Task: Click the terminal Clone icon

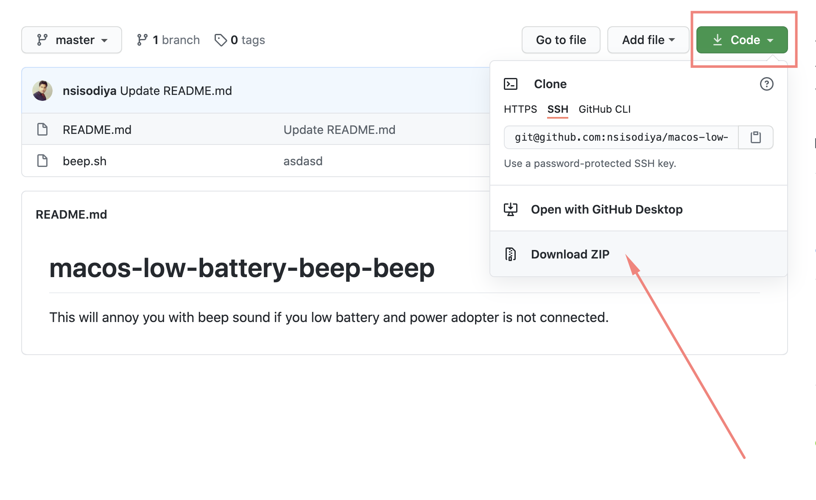Action: pos(511,84)
